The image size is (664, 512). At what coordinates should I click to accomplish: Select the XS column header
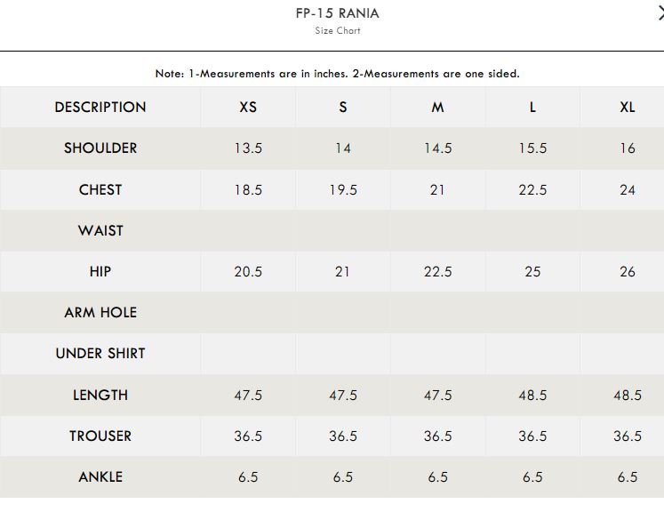point(248,108)
